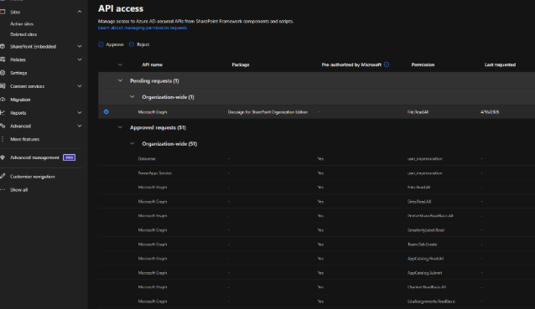535x309 pixels.
Task: Click the TeamsTab.Create permission cell
Action: [422, 245]
